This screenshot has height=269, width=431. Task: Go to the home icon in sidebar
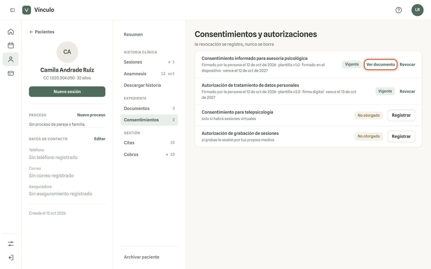(x=11, y=32)
